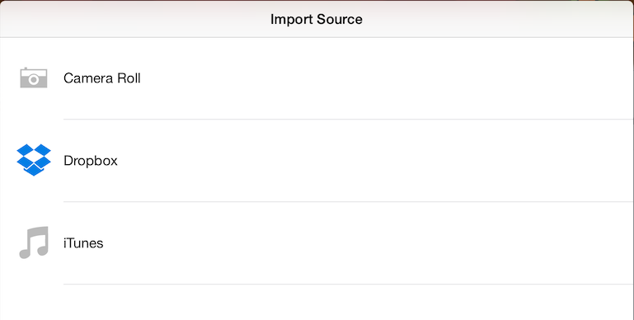This screenshot has width=634, height=320.
Task: Import from the Dropbox box-logo entry
Action: (x=317, y=161)
